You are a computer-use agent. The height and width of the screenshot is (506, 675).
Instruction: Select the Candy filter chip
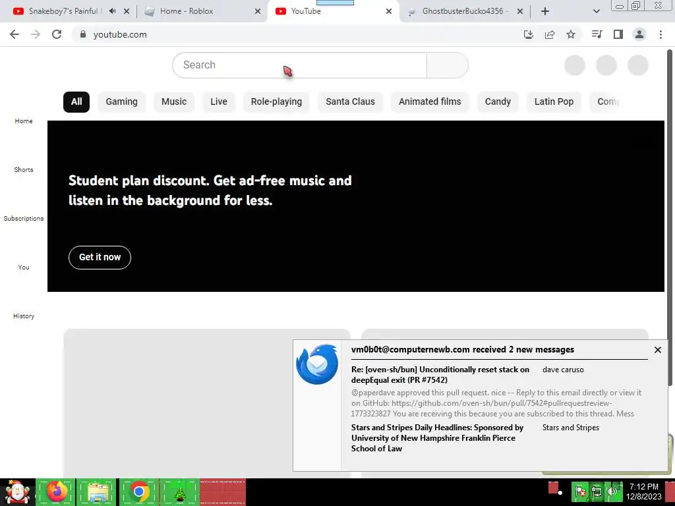498,102
